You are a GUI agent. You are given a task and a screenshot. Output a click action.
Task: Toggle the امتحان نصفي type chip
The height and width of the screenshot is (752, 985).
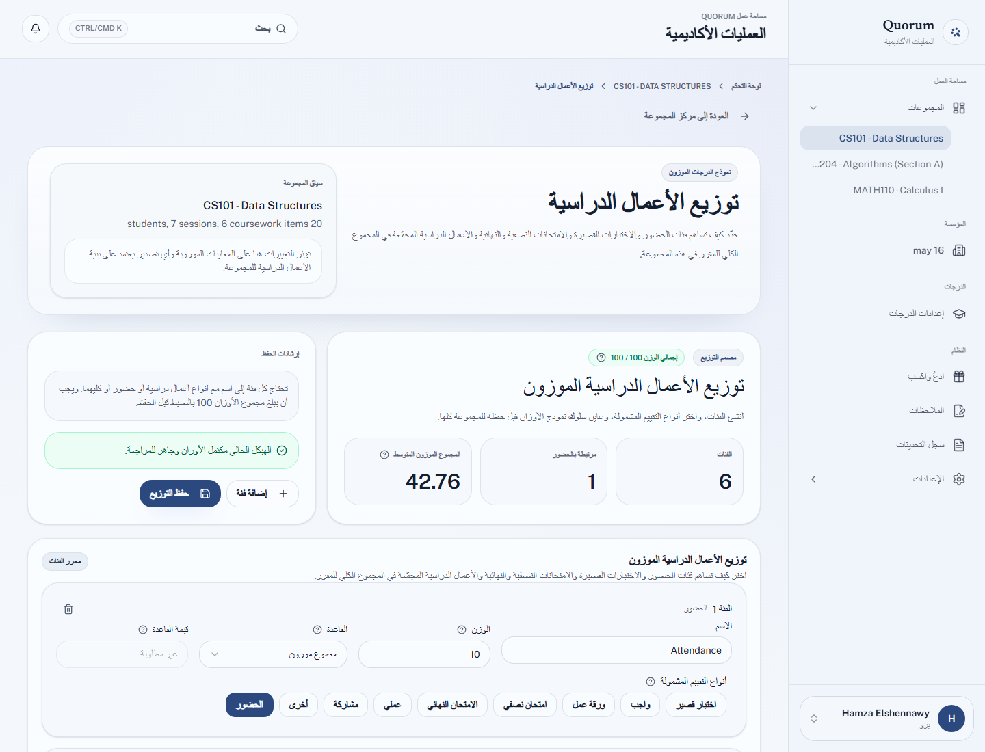pyautogui.click(x=525, y=705)
